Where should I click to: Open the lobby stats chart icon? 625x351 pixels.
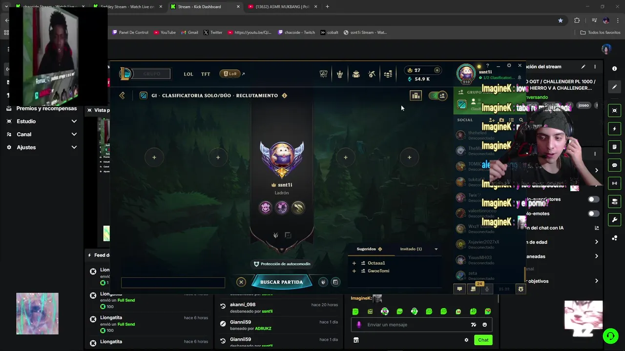point(416,96)
